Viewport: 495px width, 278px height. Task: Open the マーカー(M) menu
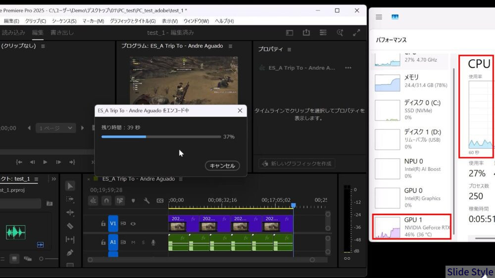93,21
